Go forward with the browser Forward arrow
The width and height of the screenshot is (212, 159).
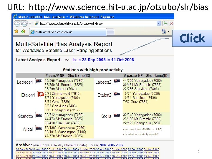[x=24, y=24]
